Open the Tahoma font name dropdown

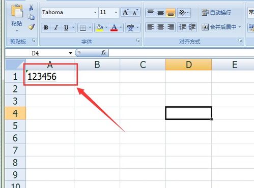(x=95, y=12)
